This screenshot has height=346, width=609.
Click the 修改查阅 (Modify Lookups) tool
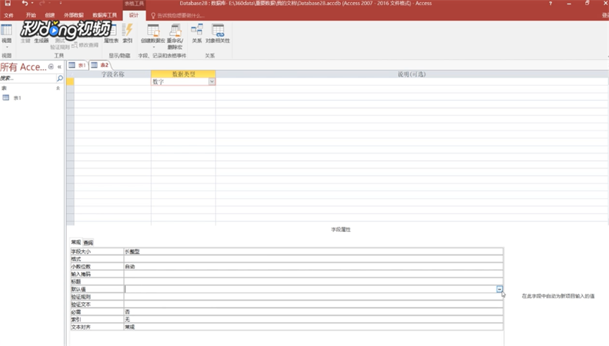pyautogui.click(x=85, y=45)
